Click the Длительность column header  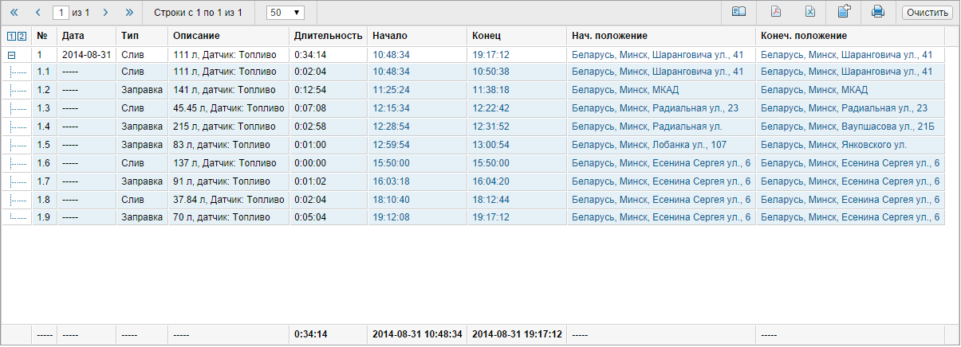(328, 37)
